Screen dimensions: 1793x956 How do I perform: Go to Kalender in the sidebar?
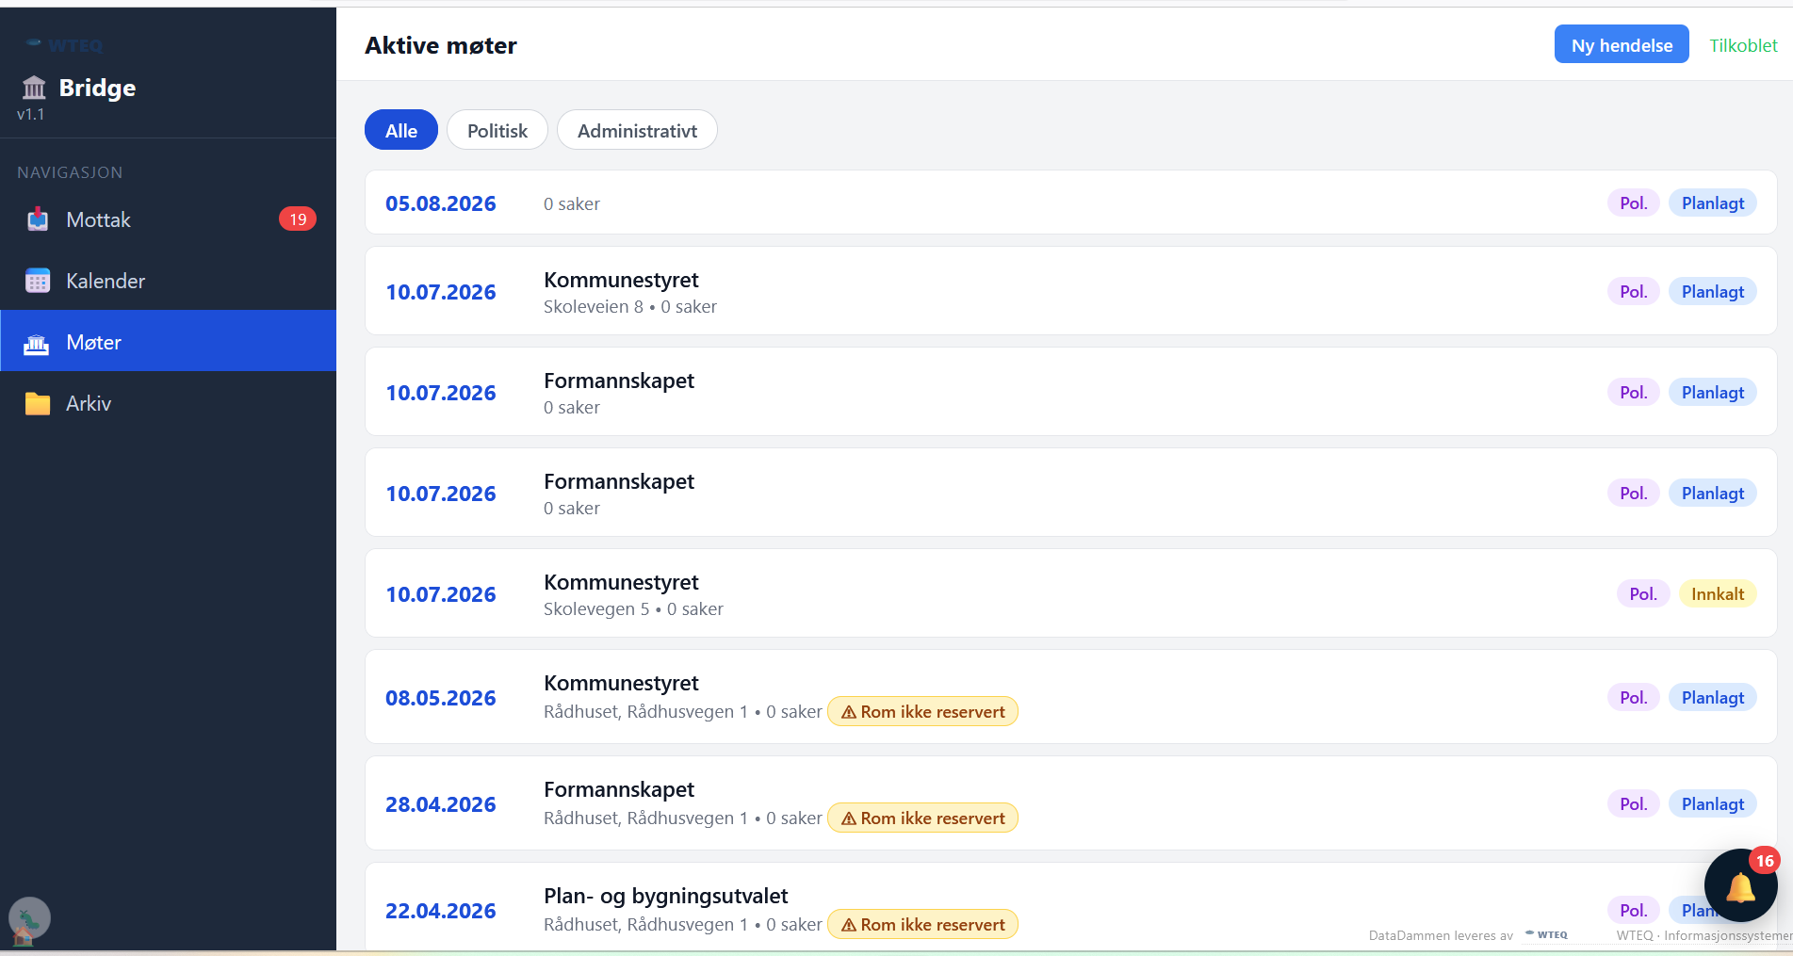pos(168,281)
